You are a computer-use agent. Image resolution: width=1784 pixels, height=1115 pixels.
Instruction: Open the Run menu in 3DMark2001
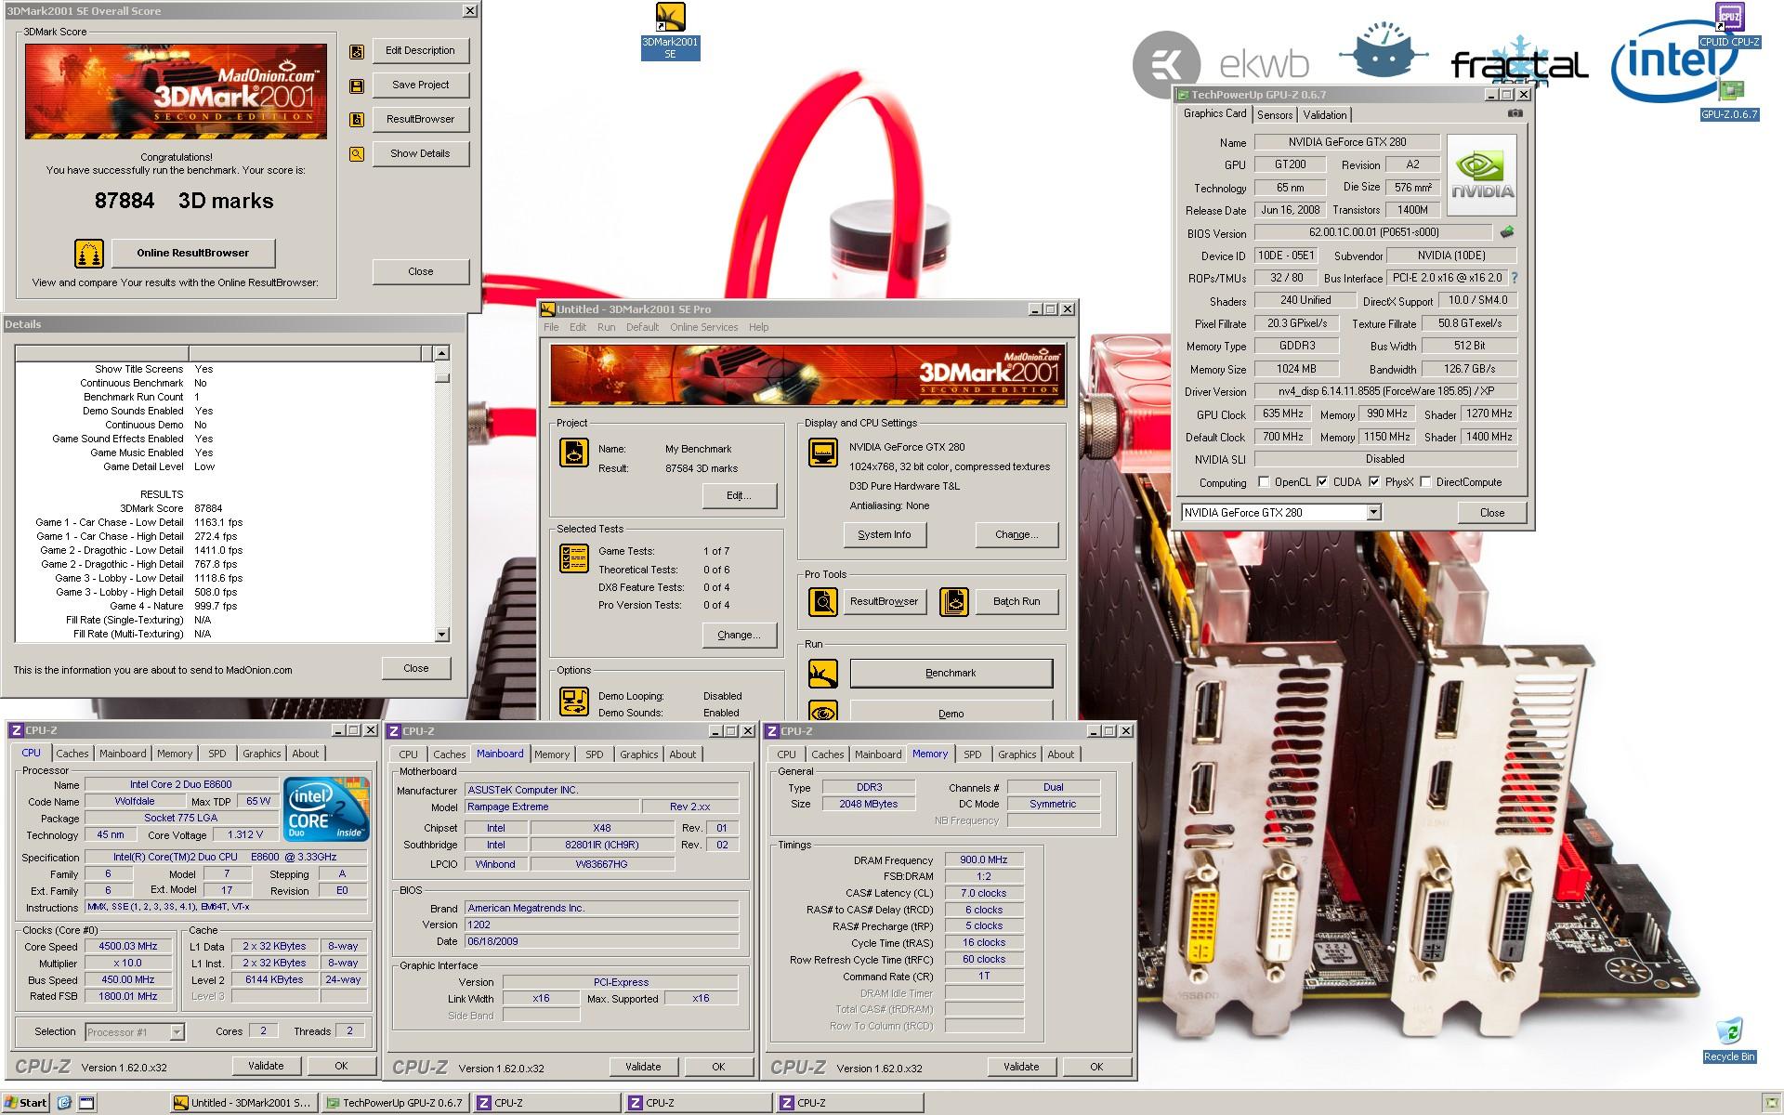[x=606, y=327]
